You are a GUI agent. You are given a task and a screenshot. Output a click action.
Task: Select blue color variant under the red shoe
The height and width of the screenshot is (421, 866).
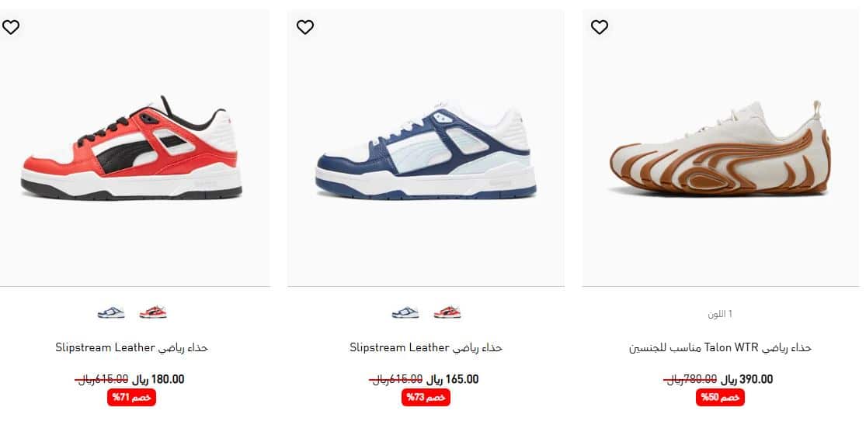(x=111, y=312)
